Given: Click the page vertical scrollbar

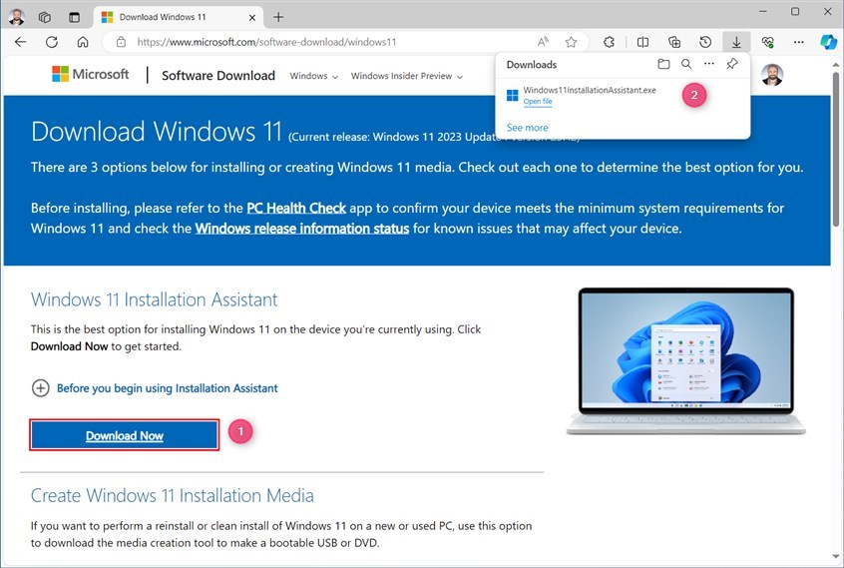Looking at the screenshot, I should [x=835, y=148].
